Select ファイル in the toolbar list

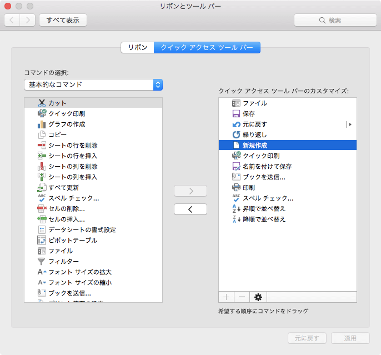[288, 103]
